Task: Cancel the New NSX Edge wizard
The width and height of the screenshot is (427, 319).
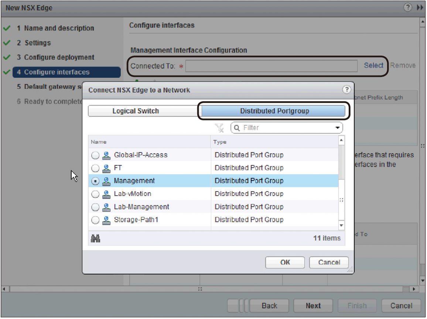Action: click(401, 306)
